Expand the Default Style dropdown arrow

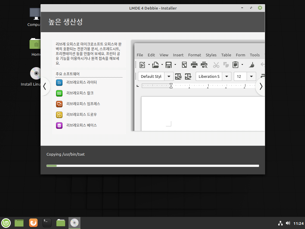tap(169, 76)
